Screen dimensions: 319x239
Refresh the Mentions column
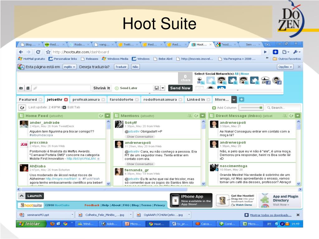pos(196,116)
